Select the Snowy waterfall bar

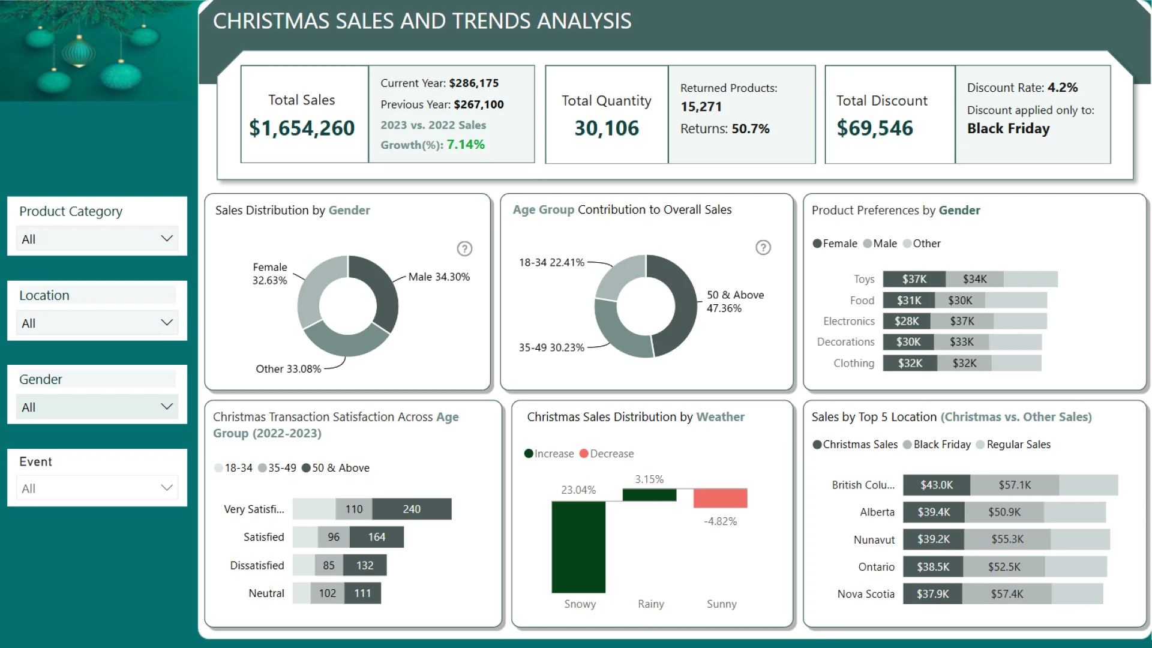578,547
